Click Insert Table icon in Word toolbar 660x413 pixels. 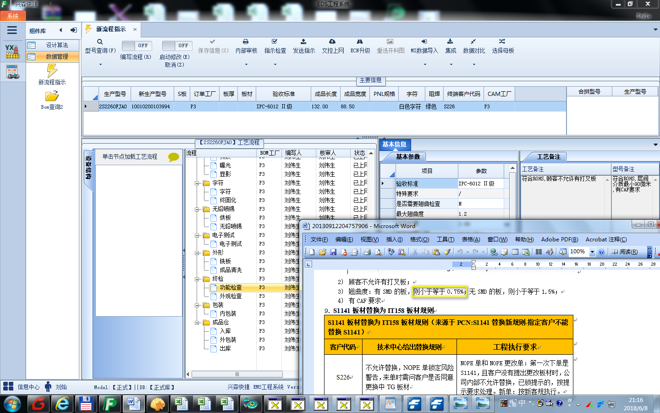(x=515, y=252)
